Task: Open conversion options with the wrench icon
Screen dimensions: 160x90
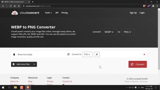Action: [x=97, y=54]
